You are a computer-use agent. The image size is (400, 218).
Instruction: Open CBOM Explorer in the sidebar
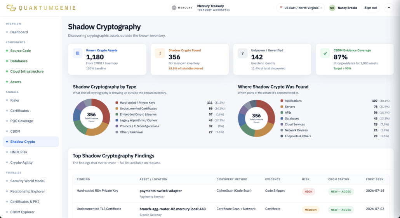click(x=23, y=212)
